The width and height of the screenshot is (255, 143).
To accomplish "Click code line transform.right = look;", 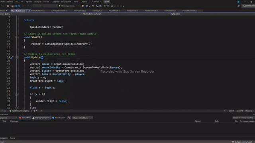I will pos(47,81).
